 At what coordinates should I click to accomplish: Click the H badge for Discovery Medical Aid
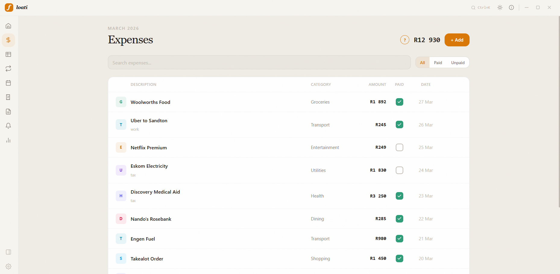tap(121, 196)
